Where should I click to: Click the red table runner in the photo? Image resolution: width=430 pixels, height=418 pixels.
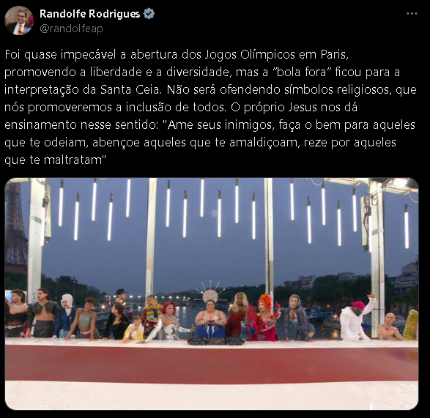click(x=212, y=363)
